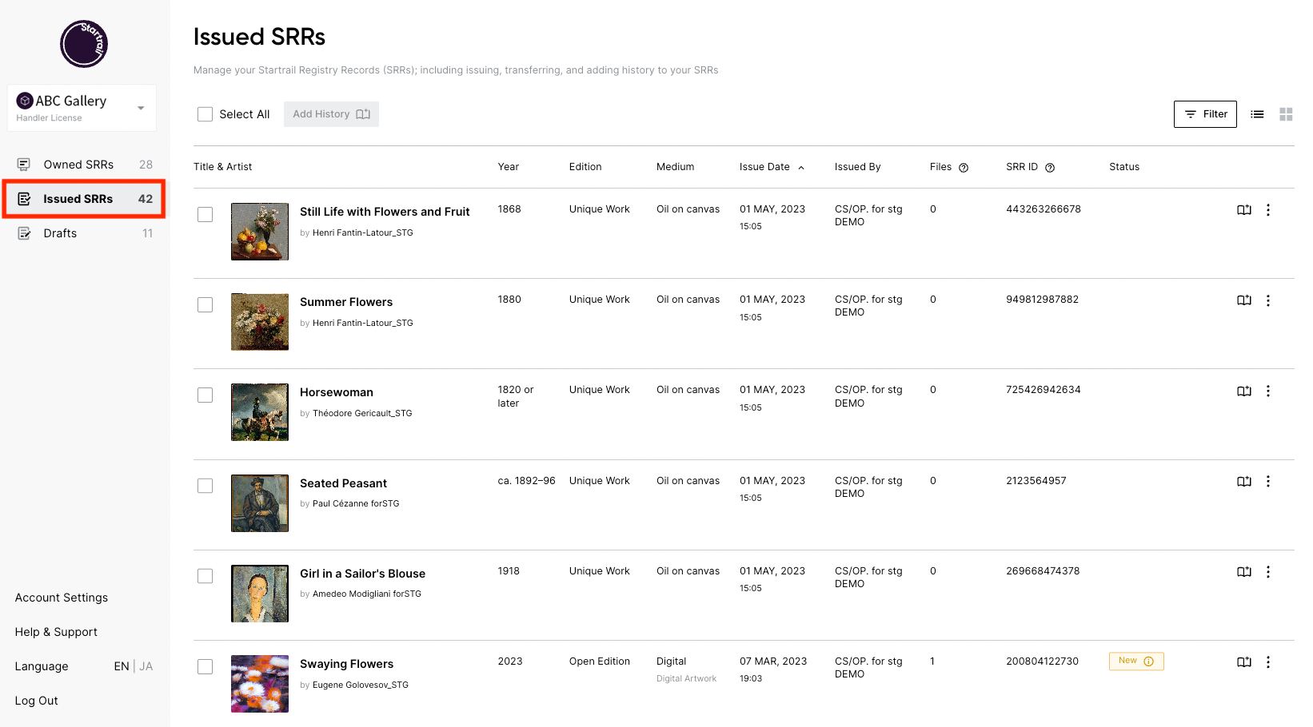The width and height of the screenshot is (1313, 727).
Task: Add history icon for Horsewoman
Action: (1244, 391)
